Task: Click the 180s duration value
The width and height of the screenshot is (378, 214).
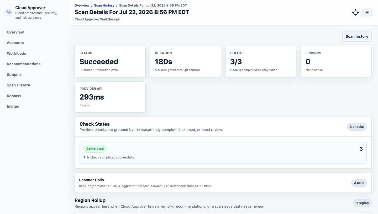Action: tap(164, 62)
